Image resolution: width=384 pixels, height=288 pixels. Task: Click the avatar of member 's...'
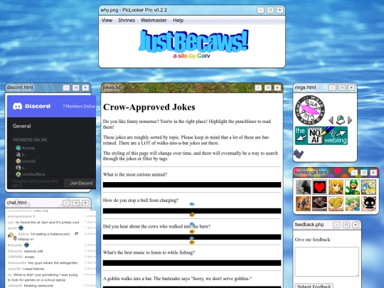[18, 168]
